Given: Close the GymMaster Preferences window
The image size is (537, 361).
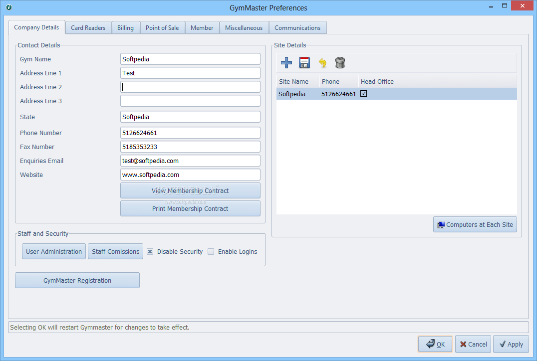Looking at the screenshot, I should (x=522, y=6).
